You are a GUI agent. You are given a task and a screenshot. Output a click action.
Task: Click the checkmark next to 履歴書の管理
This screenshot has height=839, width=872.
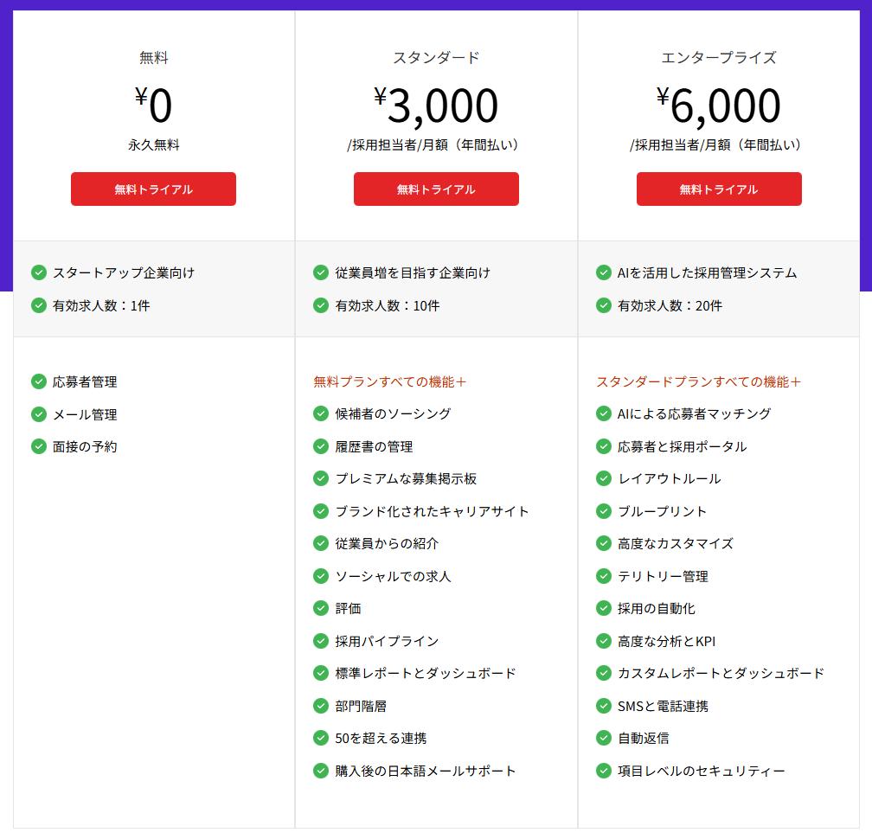click(321, 446)
